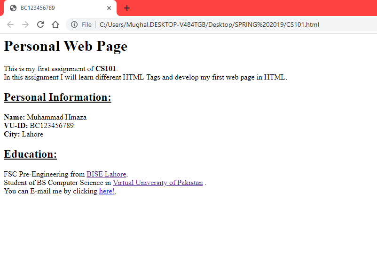
Task: Click the line 'In this assignment I will learn'
Action: tap(145, 77)
